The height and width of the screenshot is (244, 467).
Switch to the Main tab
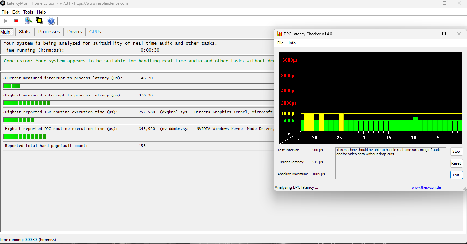(x=6, y=32)
